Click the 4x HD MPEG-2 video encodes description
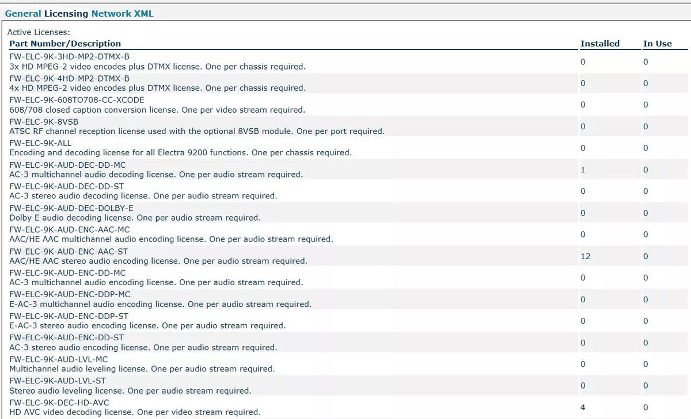 tap(157, 88)
